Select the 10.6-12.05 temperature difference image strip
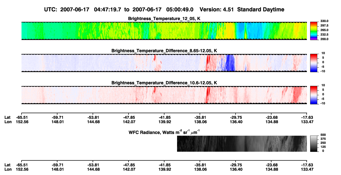The width and height of the screenshot is (341, 175). point(164,95)
